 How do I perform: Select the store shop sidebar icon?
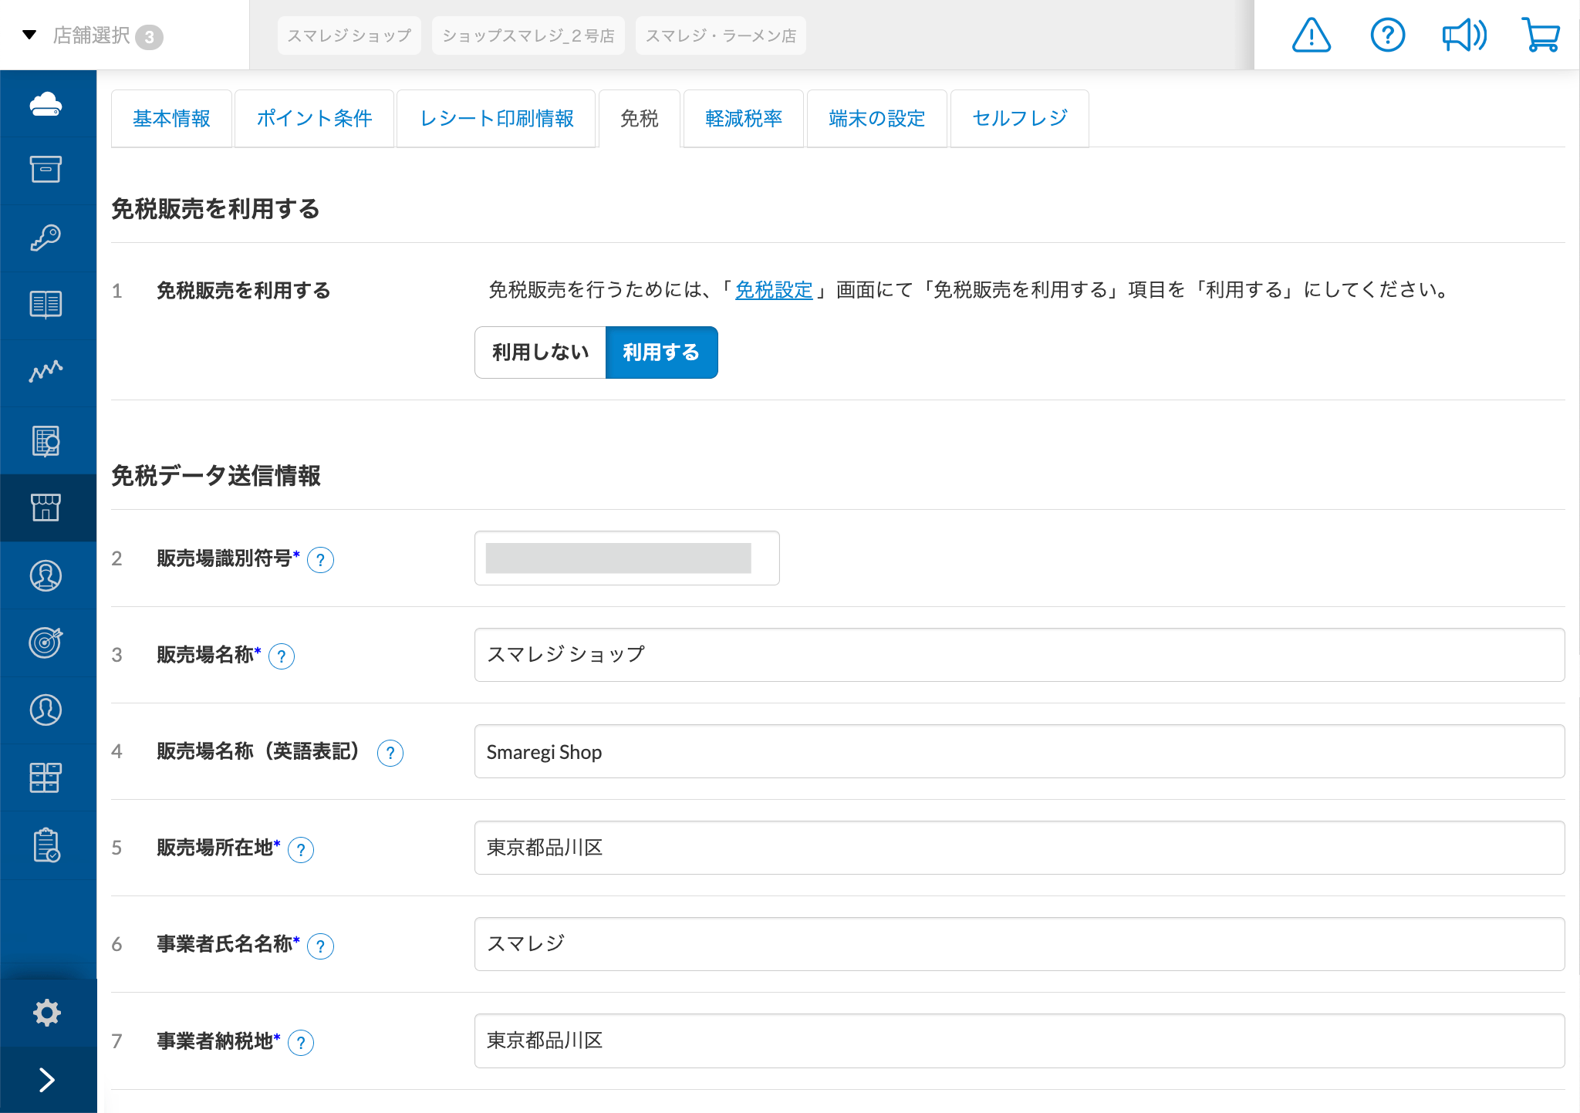point(46,508)
